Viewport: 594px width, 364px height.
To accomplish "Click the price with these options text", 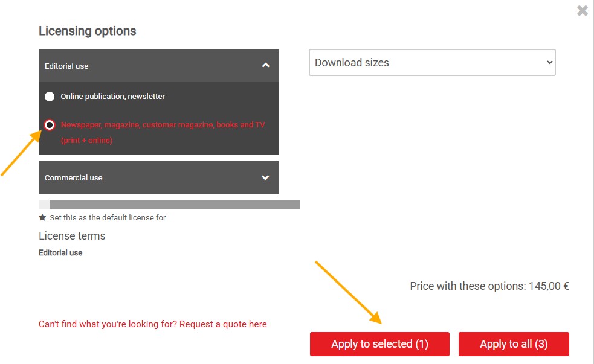I will pos(489,286).
